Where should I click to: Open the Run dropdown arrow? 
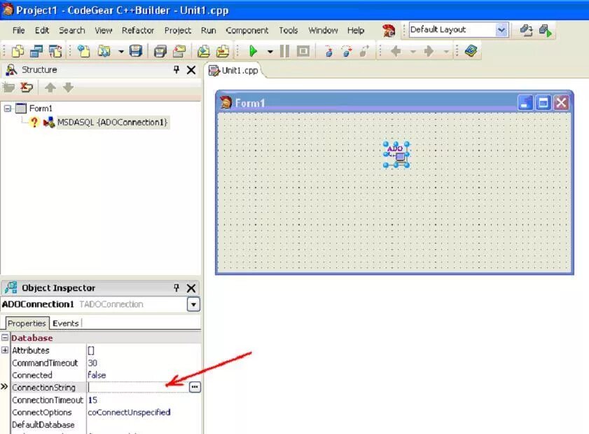tap(270, 51)
